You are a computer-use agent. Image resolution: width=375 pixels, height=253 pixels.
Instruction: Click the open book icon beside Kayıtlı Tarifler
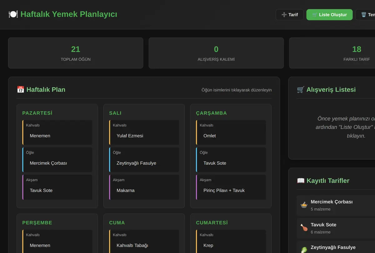pos(301,181)
